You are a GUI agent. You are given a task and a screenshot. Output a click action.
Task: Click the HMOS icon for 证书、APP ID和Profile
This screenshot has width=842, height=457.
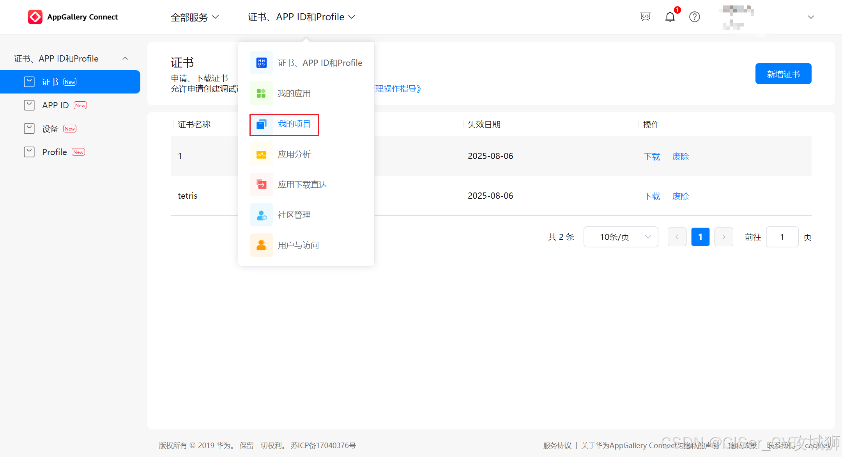[262, 63]
